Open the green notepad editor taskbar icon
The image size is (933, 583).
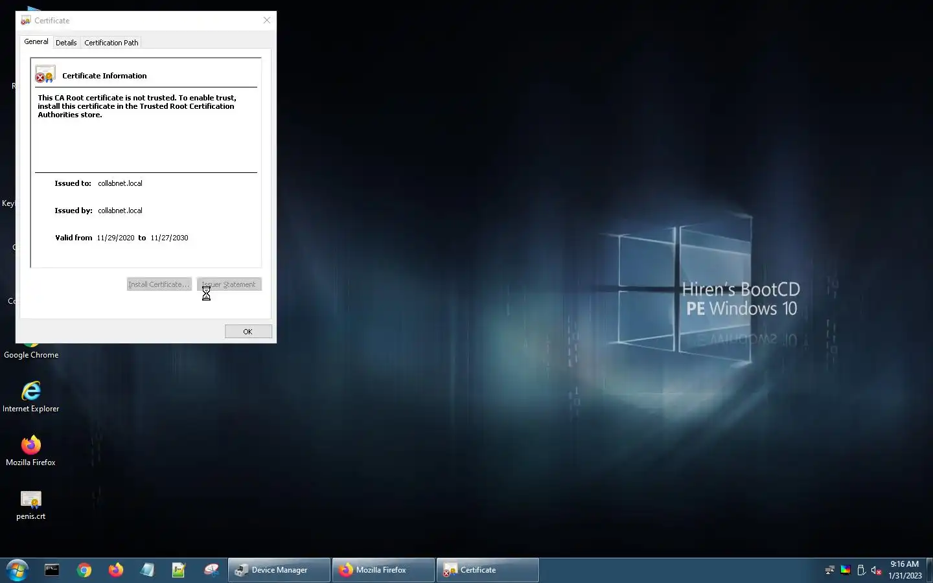tap(179, 570)
